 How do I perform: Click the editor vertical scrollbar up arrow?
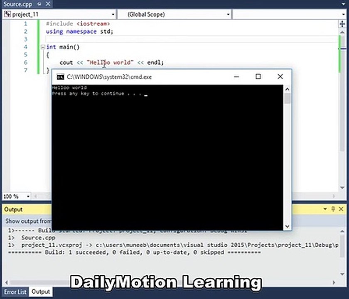[x=342, y=32]
